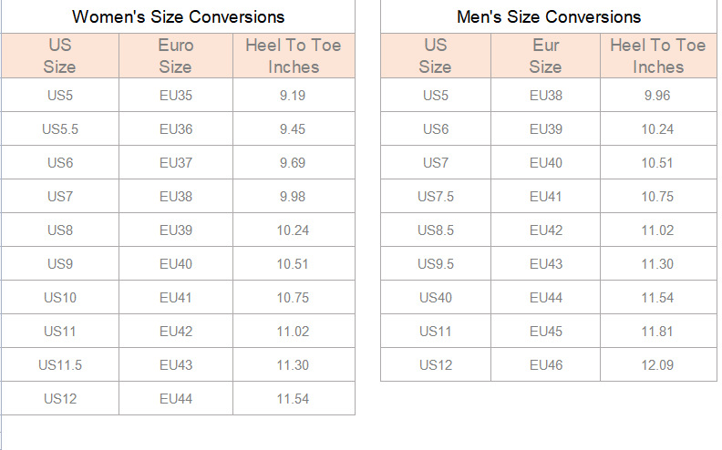The height and width of the screenshot is (450, 722).
Task: Select the women's Euro Size column header
Action: 176,56
